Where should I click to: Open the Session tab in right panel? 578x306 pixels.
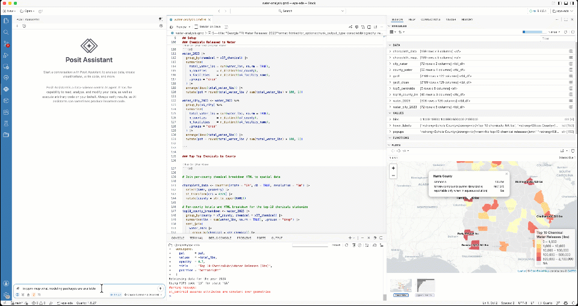398,19
